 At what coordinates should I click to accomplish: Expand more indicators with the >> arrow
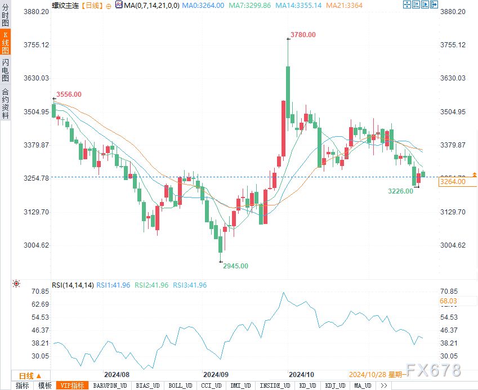coord(384,385)
